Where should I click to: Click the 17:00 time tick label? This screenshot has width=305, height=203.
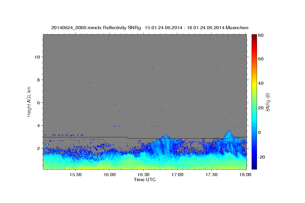coord(177,175)
